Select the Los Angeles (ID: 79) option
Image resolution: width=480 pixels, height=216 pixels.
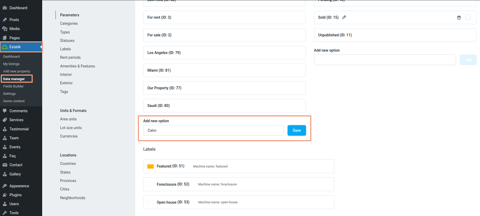[224, 53]
